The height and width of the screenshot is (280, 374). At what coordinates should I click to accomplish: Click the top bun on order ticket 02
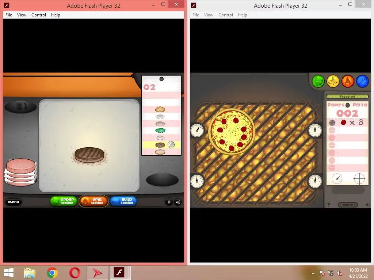(160, 109)
